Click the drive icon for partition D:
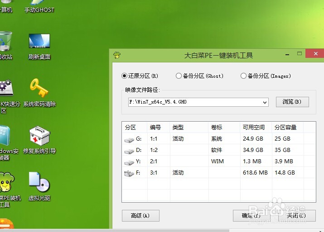The width and height of the screenshot is (324, 232). [129, 152]
